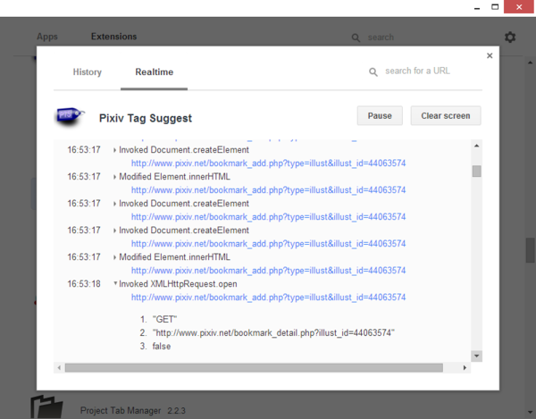Click the log's vertical scrollbar thumb
The image size is (536, 419).
click(476, 172)
